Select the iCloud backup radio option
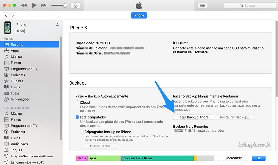The height and width of the screenshot is (165, 278). pyautogui.click(x=77, y=102)
